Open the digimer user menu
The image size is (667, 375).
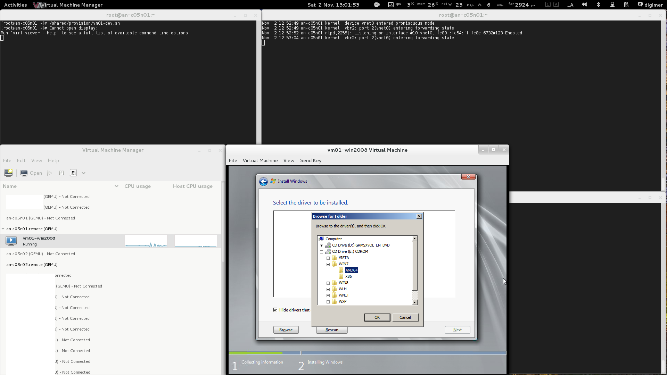(650, 5)
